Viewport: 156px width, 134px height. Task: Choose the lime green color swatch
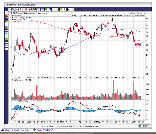coord(6,40)
